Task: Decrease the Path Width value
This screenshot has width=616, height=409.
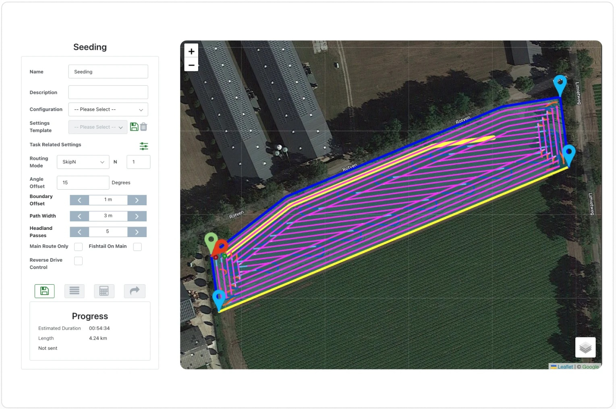Action: click(79, 216)
